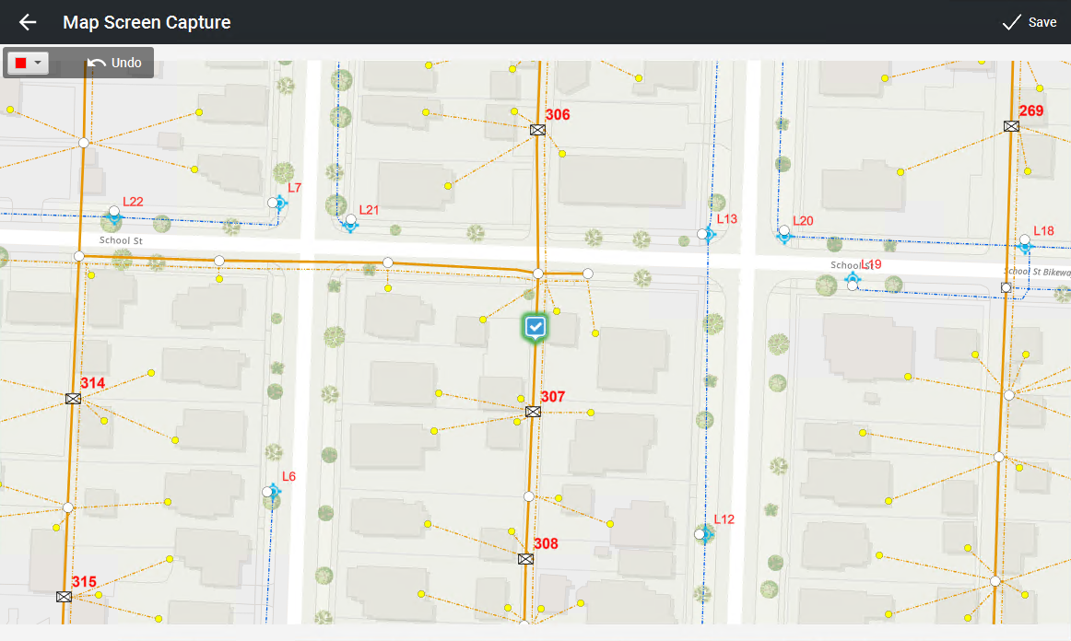The height and width of the screenshot is (641, 1071).
Task: Click the valve symbol labeled 306
Action: [537, 130]
